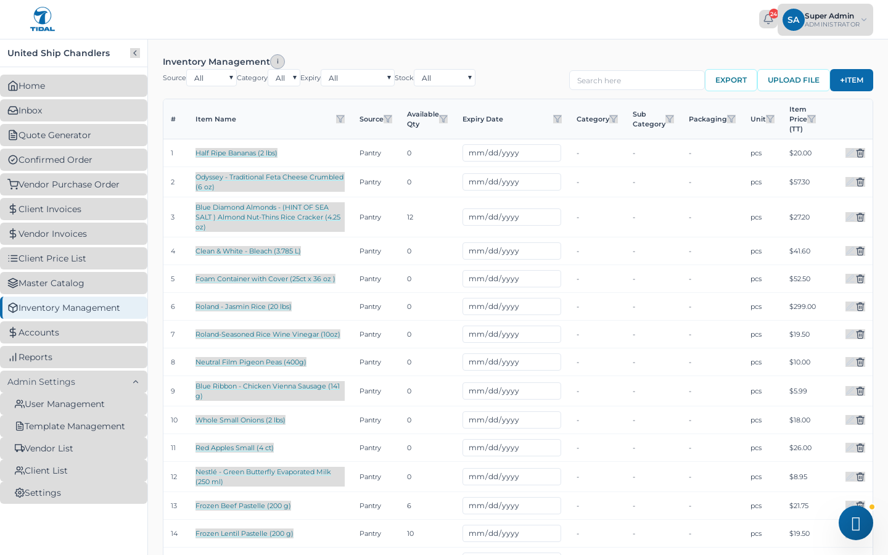
Task: Show the Inventory Management info icon
Action: point(277,62)
